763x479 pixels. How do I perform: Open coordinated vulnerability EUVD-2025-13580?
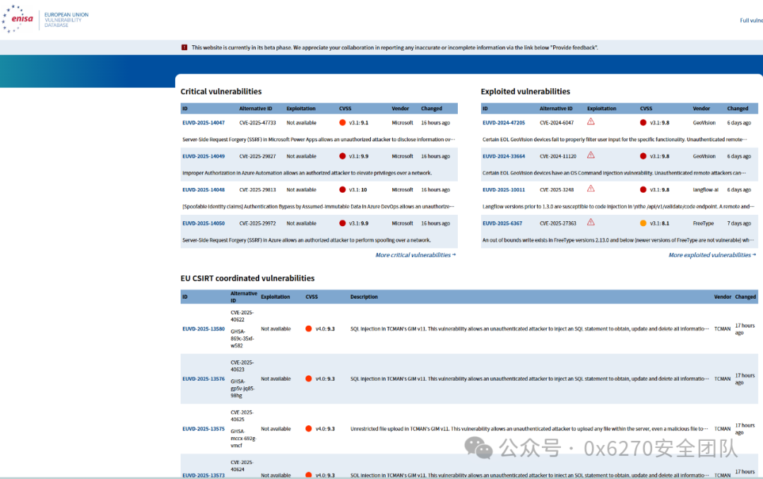[x=203, y=329]
